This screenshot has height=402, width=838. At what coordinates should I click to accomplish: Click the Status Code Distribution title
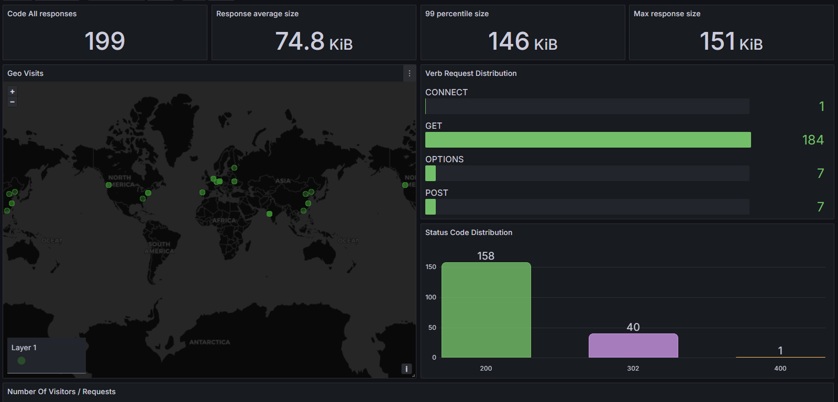(468, 232)
